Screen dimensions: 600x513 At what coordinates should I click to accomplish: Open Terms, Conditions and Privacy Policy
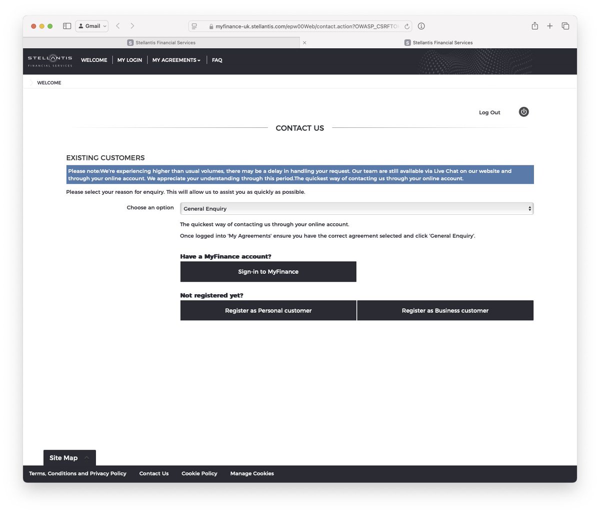click(x=77, y=474)
